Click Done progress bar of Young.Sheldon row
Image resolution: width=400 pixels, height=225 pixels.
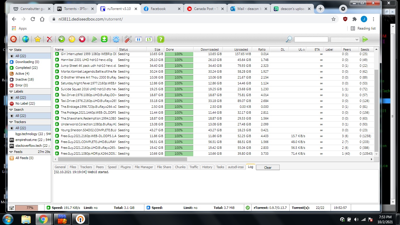[179, 130]
